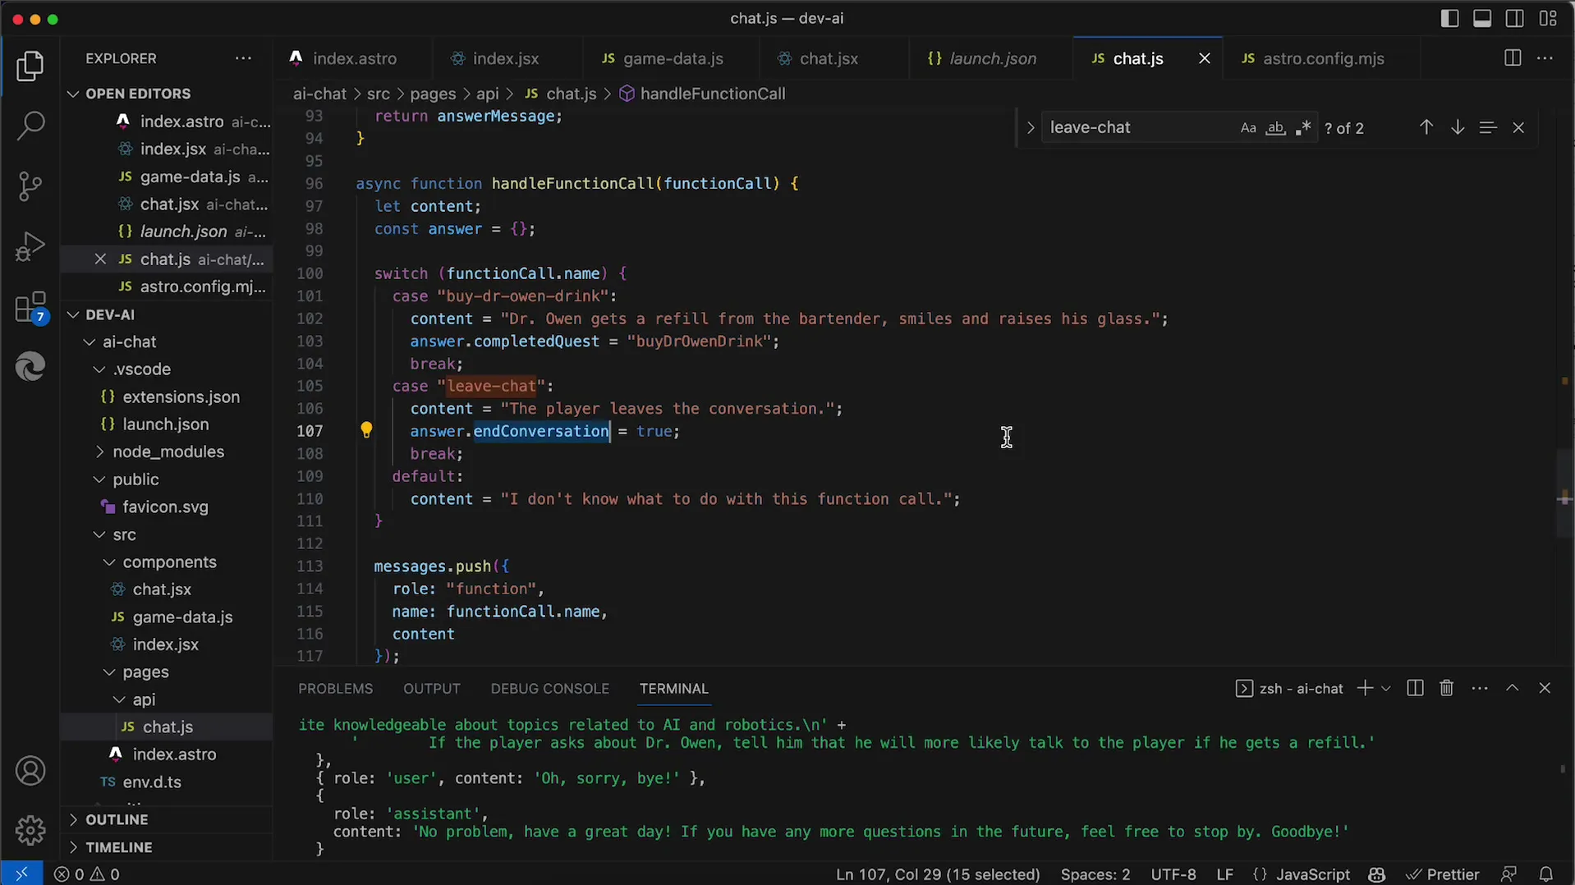Change encoding via UTF-8 status item
Image resolution: width=1575 pixels, height=885 pixels.
[x=1173, y=874]
